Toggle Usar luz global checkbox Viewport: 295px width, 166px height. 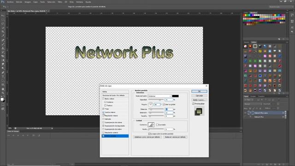click(164, 104)
